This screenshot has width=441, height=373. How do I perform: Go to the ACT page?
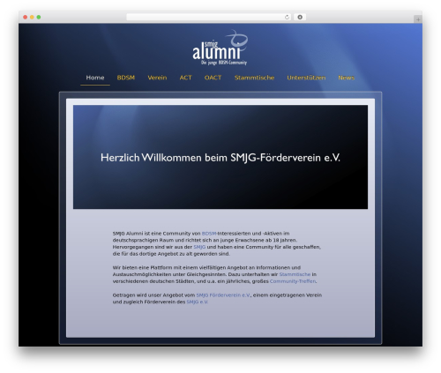click(185, 78)
